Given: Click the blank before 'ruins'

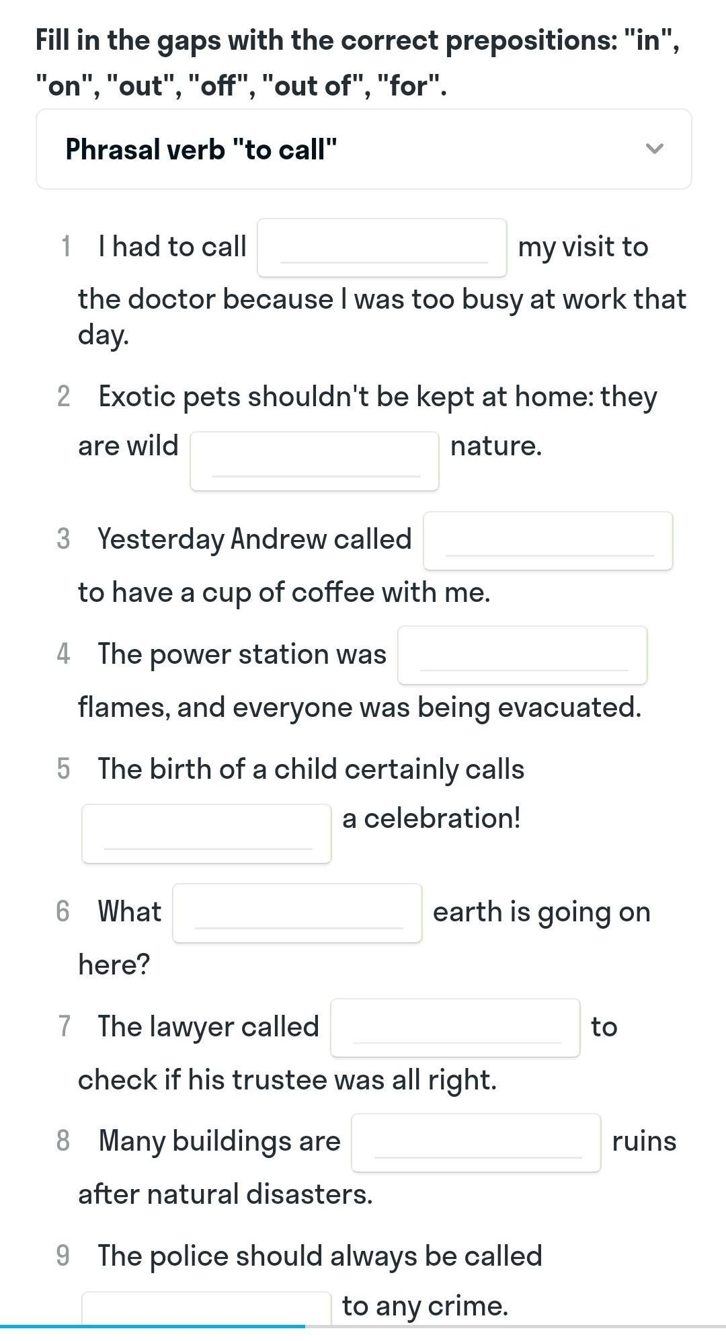Looking at the screenshot, I should 476,1143.
